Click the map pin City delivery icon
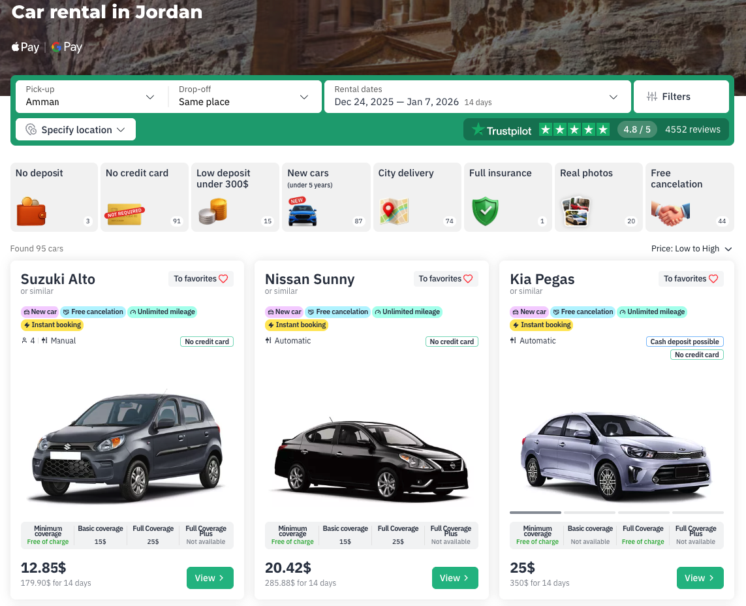 (x=394, y=212)
